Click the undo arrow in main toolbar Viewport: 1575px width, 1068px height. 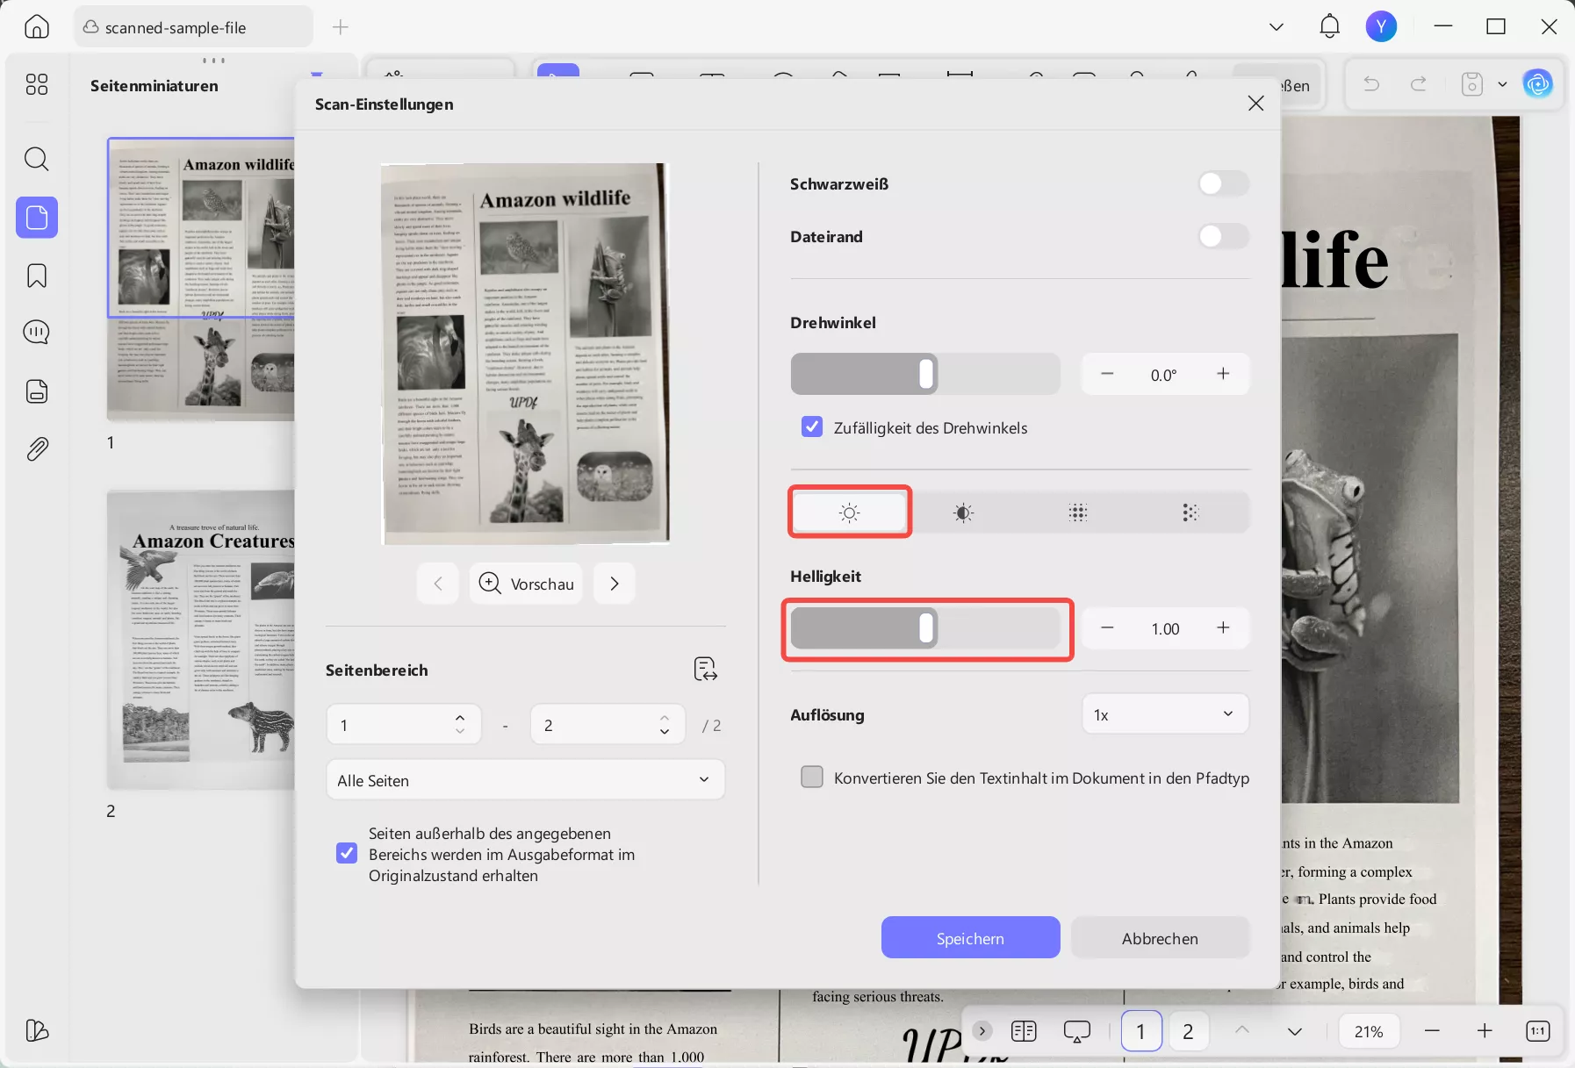1371,84
